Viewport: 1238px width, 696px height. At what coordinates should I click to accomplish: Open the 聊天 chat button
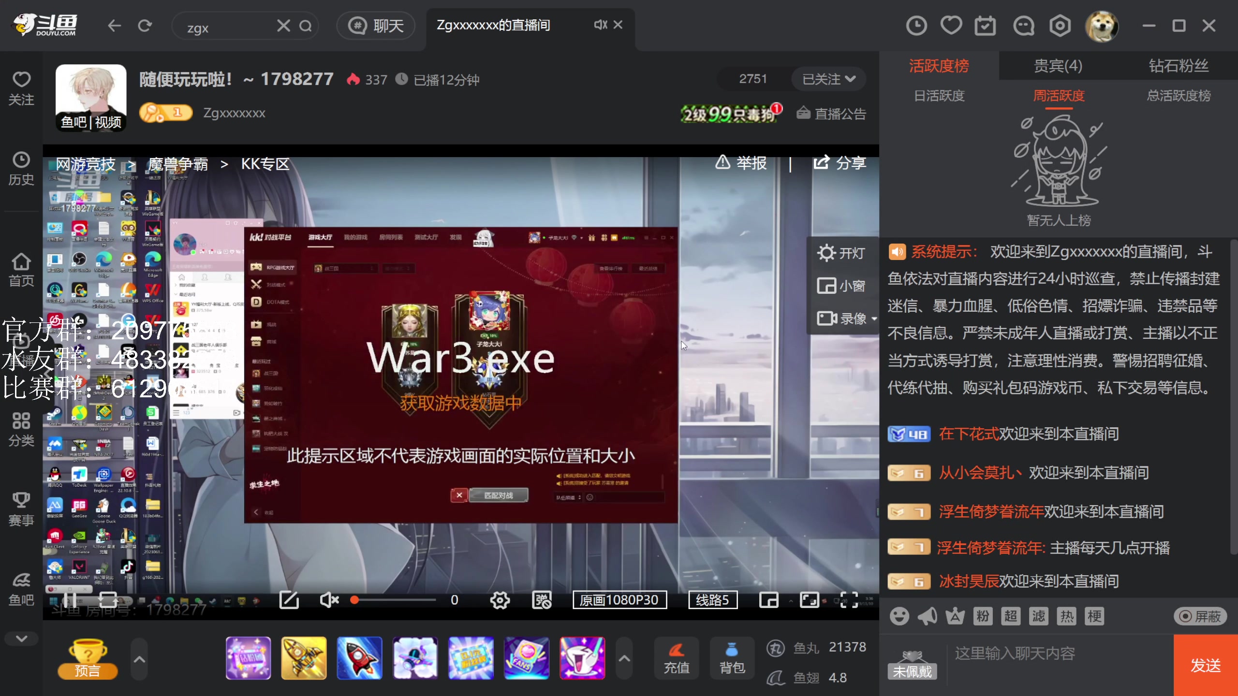(x=376, y=26)
